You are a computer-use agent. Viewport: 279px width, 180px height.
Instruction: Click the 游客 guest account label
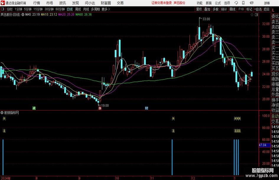[267, 3]
